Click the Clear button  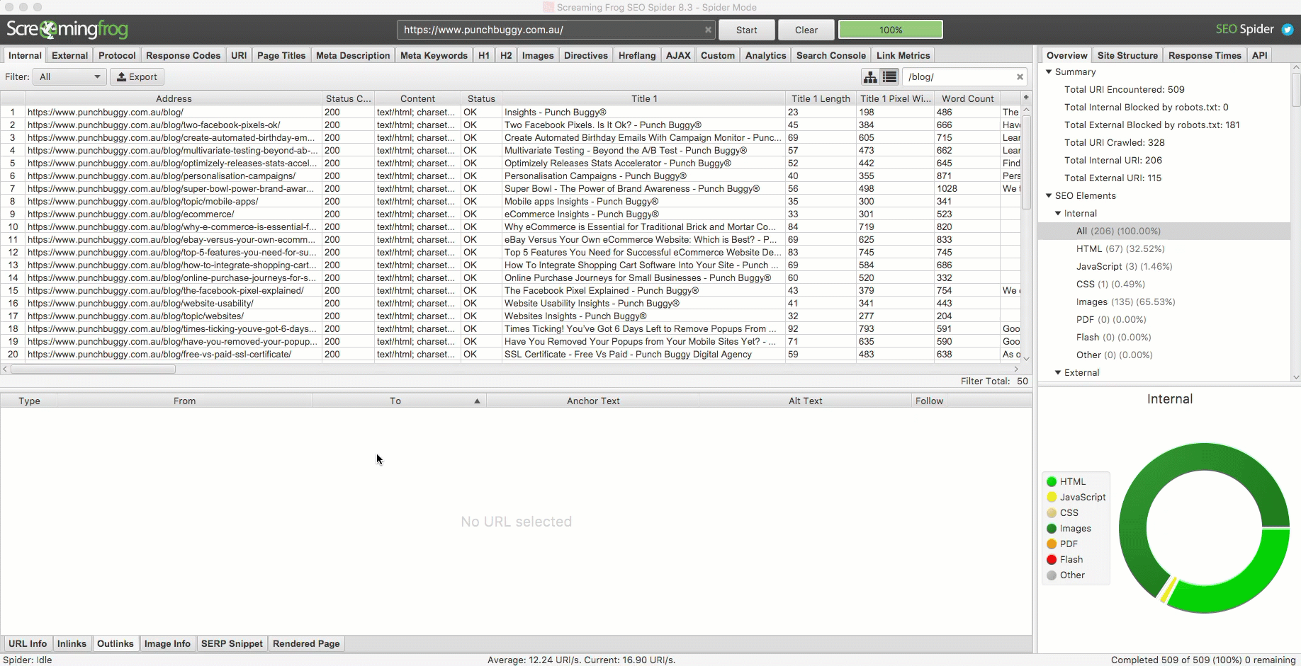pyautogui.click(x=806, y=30)
